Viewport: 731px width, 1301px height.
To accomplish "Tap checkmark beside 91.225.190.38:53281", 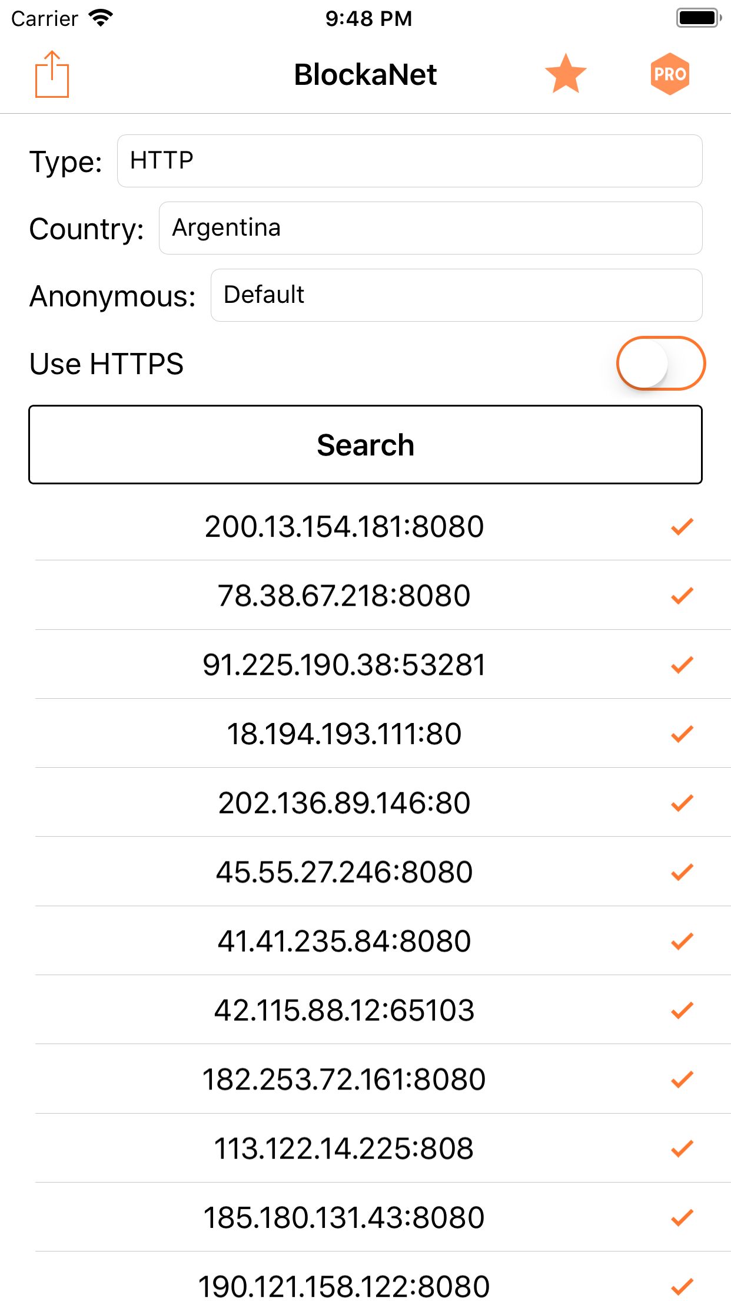I will coord(682,665).
